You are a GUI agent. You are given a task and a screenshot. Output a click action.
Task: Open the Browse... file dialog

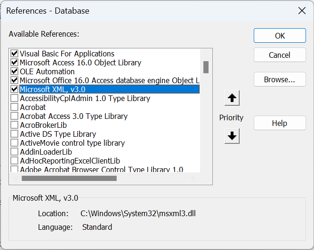click(x=280, y=79)
